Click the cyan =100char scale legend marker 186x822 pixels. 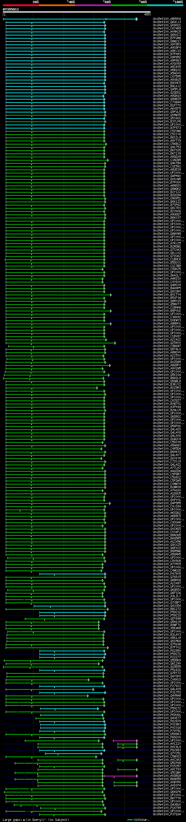coord(130,820)
